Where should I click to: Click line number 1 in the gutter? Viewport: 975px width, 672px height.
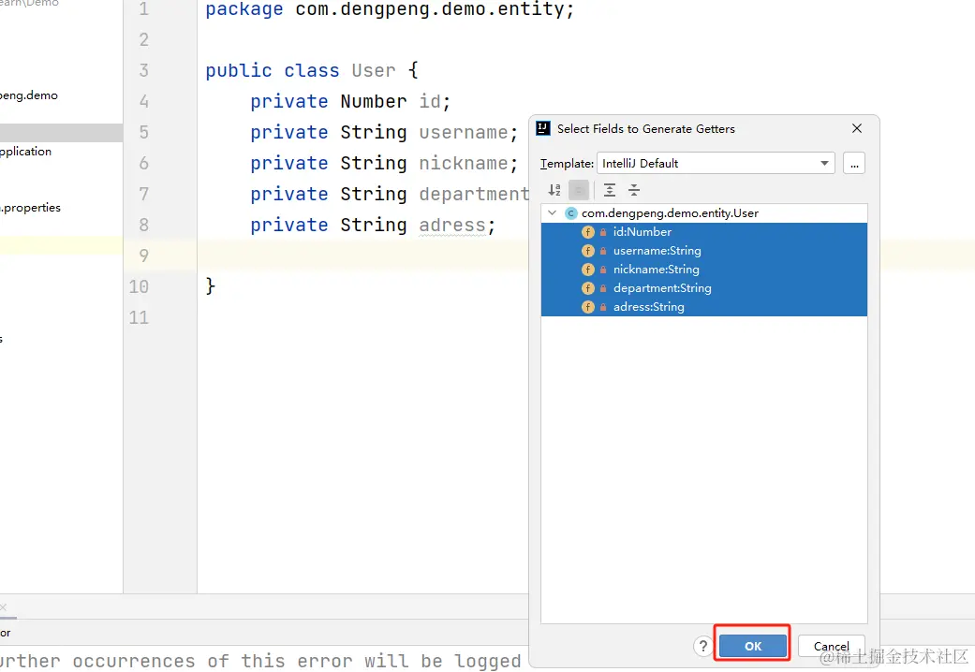[144, 8]
